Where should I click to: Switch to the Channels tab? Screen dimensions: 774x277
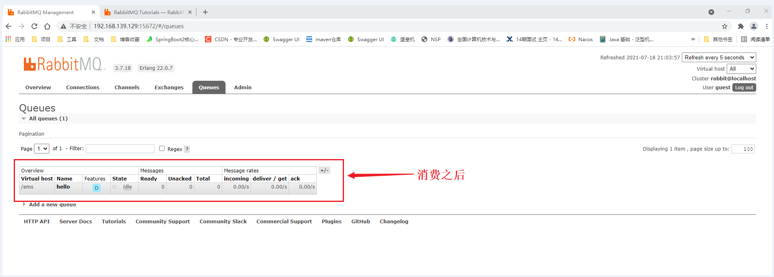127,87
